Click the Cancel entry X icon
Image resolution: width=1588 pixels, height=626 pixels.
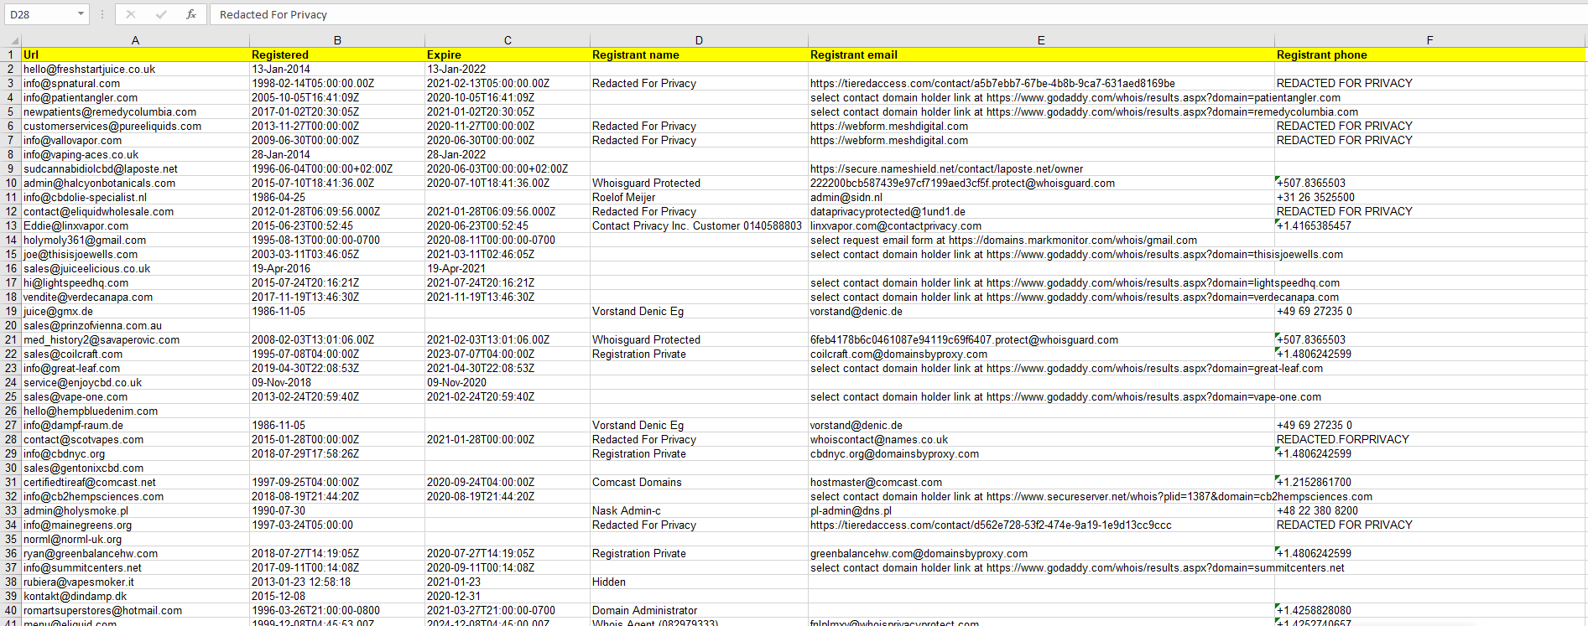[x=131, y=14]
